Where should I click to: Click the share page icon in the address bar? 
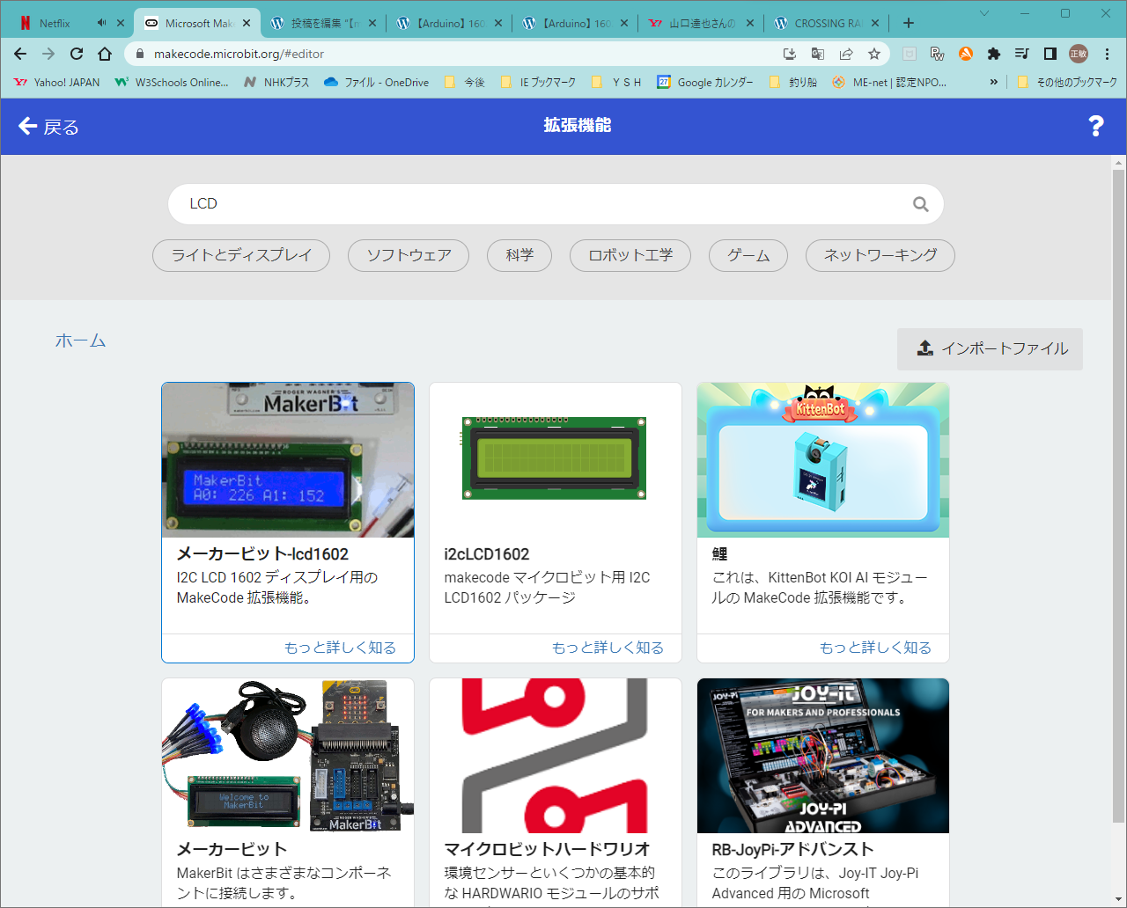point(846,54)
